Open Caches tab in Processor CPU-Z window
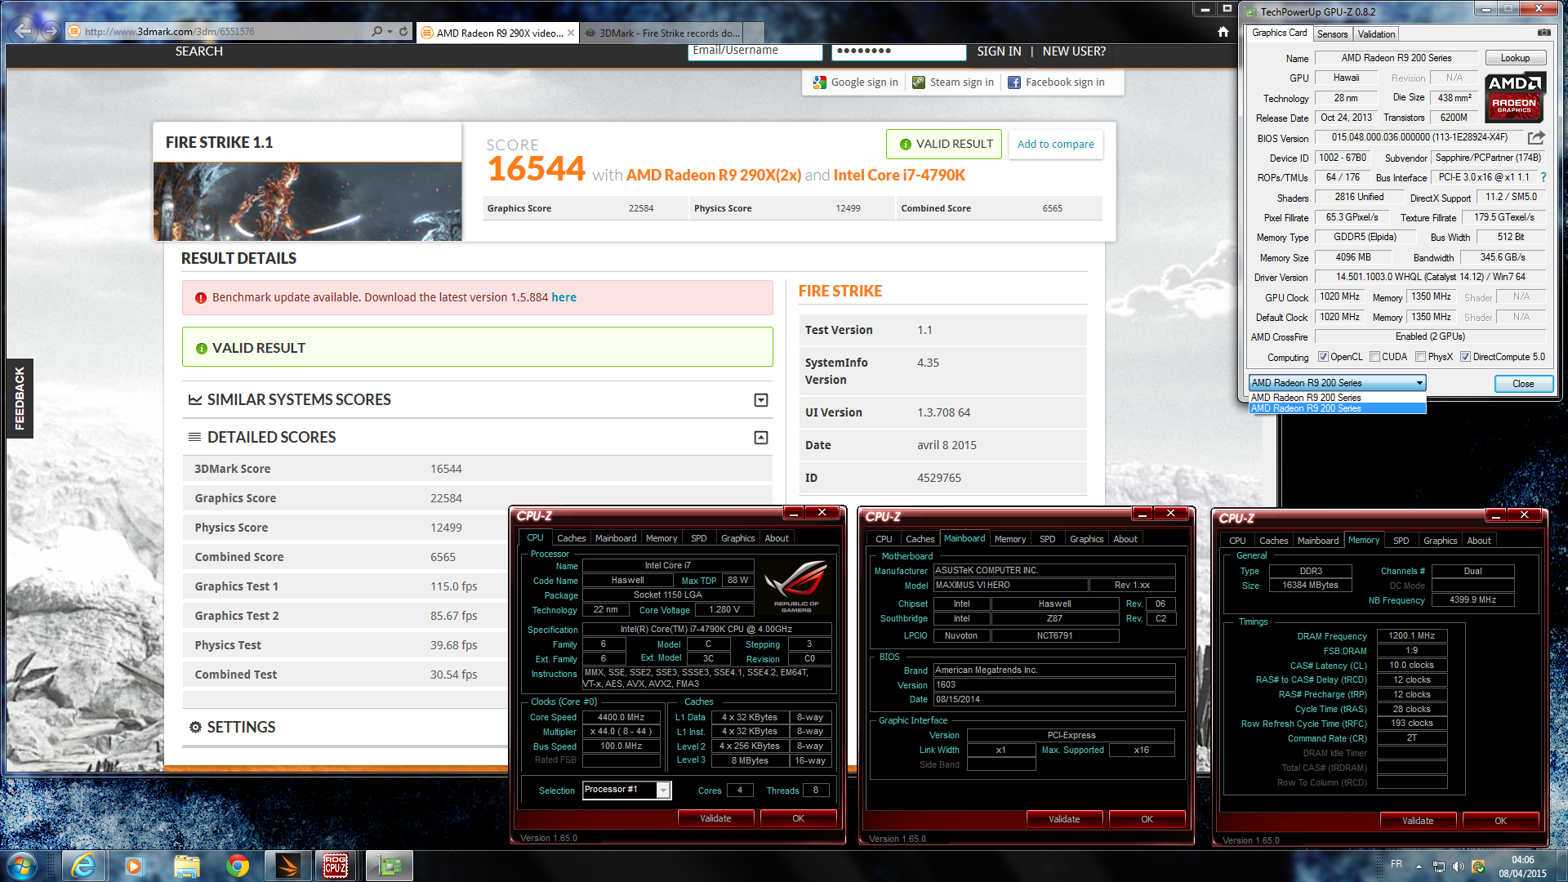Viewport: 1568px width, 882px height. pos(571,539)
